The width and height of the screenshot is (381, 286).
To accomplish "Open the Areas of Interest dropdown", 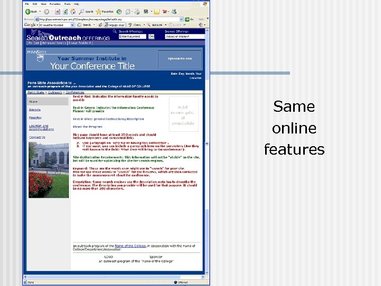I will 185,37.
